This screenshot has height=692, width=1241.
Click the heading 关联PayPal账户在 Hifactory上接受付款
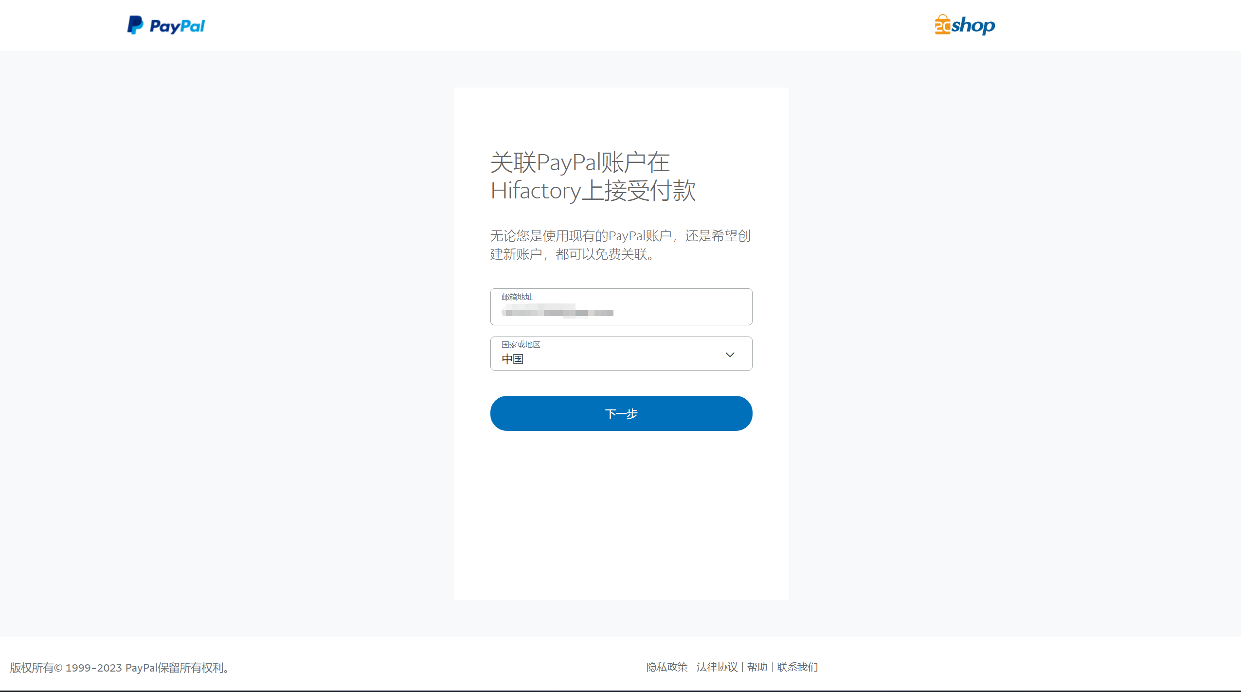(x=593, y=176)
